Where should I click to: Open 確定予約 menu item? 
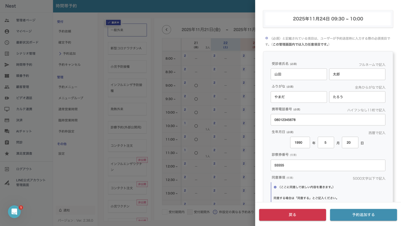pyautogui.click(x=65, y=43)
